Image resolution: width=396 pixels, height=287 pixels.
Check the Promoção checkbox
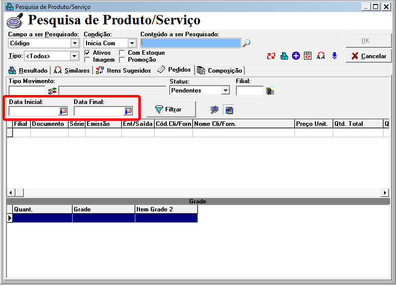[x=122, y=60]
